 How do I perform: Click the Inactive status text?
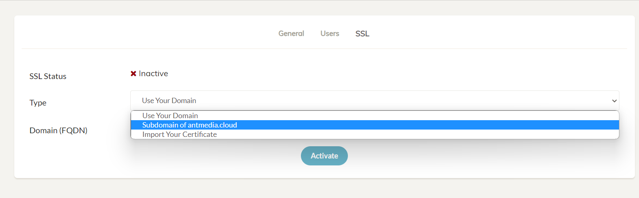[153, 74]
